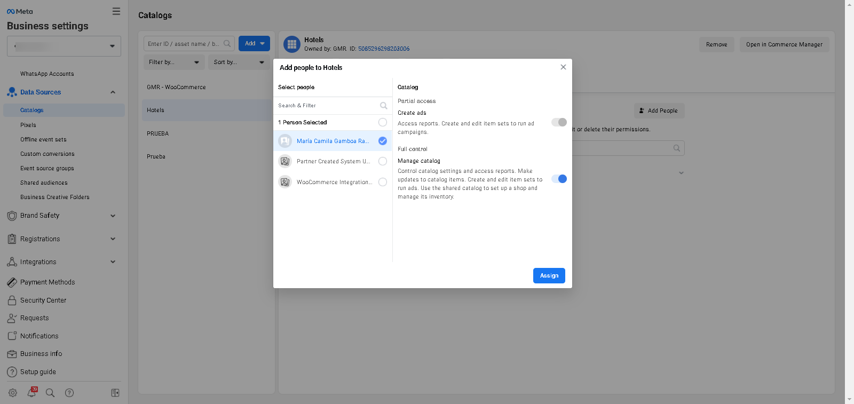
Task: Open the Sort by dropdown
Action: (x=239, y=62)
